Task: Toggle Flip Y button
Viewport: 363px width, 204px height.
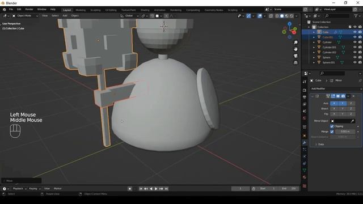Action: tap(343, 114)
